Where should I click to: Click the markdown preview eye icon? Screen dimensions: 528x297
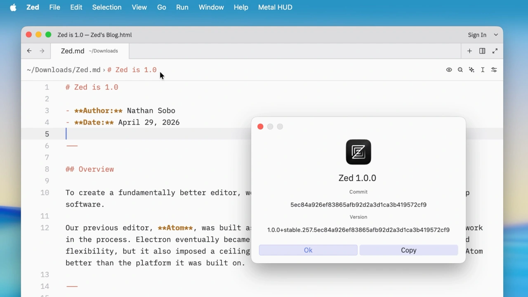point(449,70)
